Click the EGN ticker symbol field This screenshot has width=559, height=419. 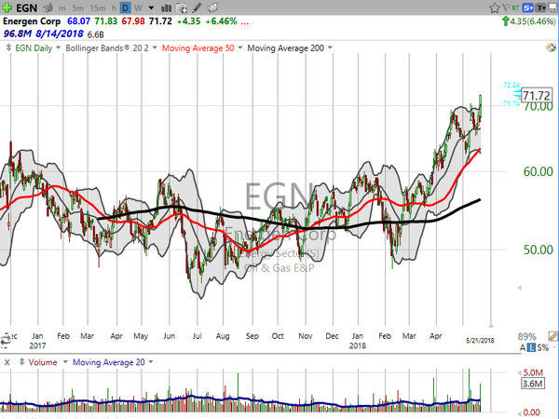[x=24, y=7]
